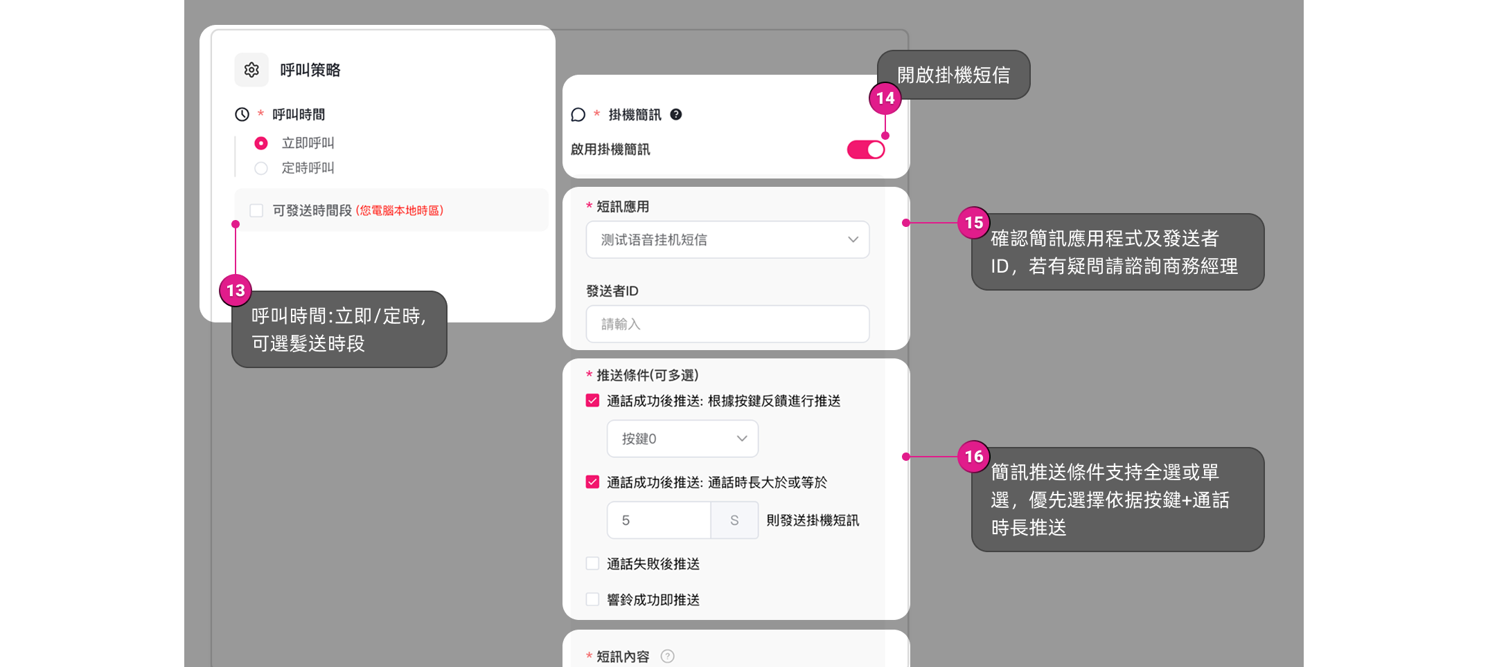Click the speech bubble icon beside 掛機簡訊
Image resolution: width=1488 pixels, height=667 pixels.
pyautogui.click(x=578, y=115)
